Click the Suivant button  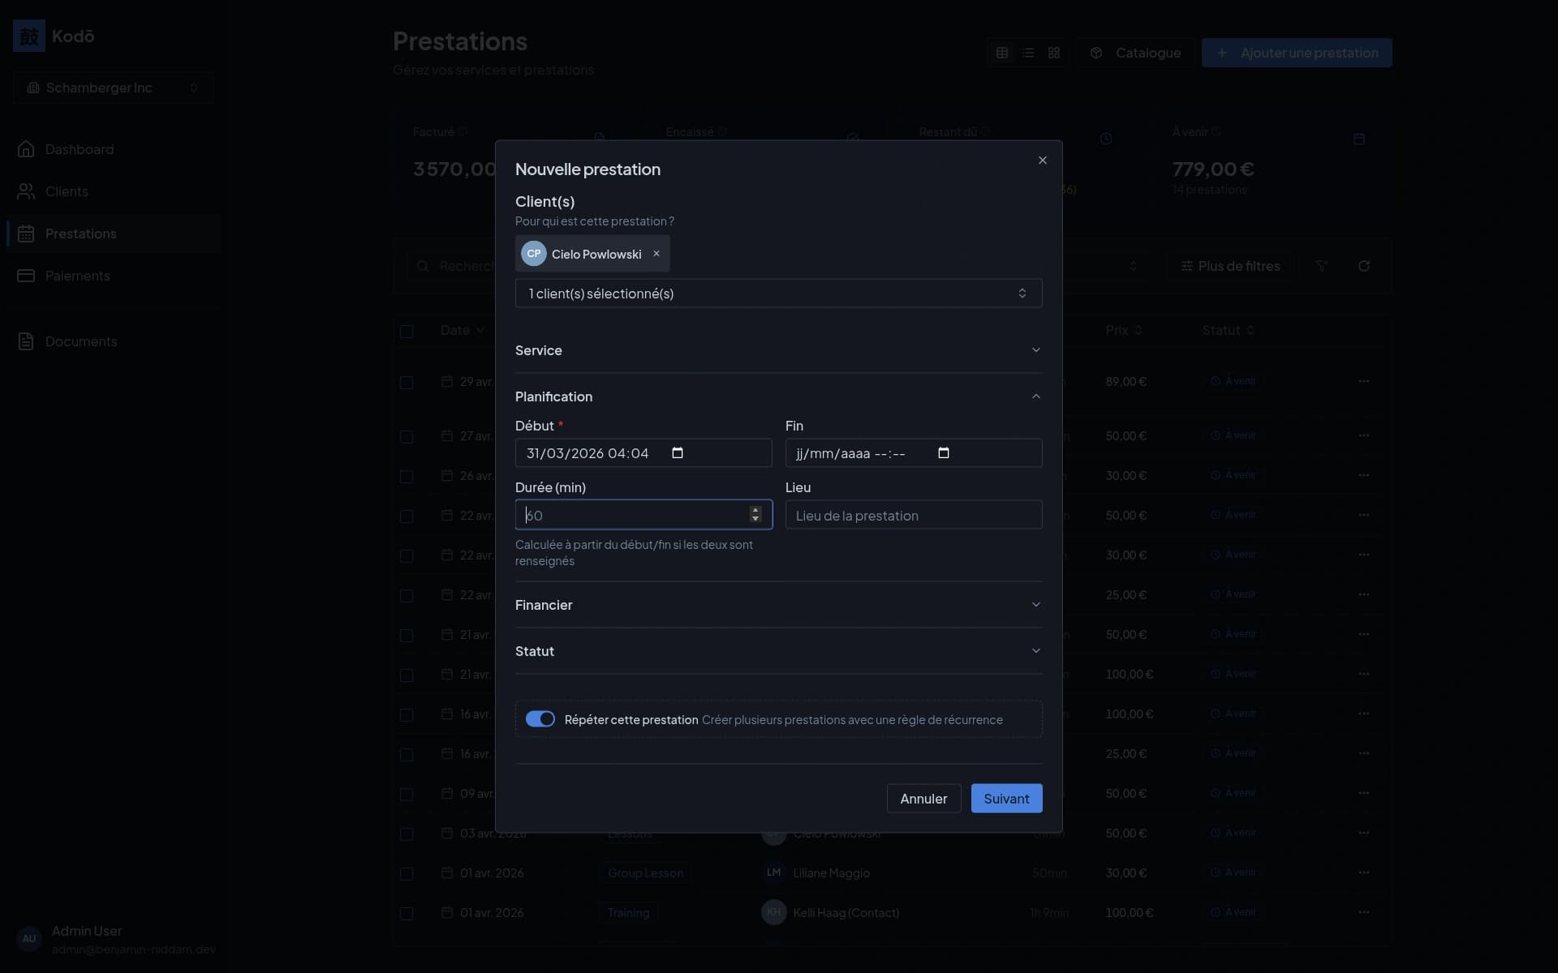pos(1006,798)
